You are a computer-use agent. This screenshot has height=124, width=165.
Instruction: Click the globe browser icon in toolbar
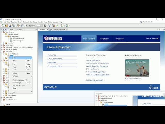[x=45, y=25]
